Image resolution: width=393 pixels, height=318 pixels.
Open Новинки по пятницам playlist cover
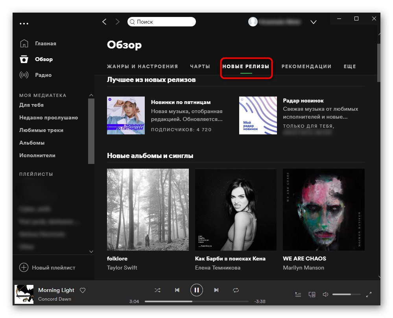point(126,115)
